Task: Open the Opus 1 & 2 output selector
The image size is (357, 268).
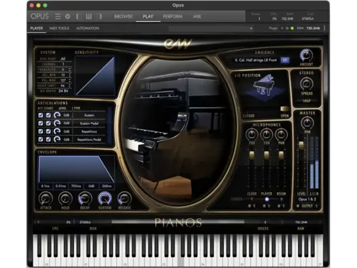Action: [x=307, y=199]
